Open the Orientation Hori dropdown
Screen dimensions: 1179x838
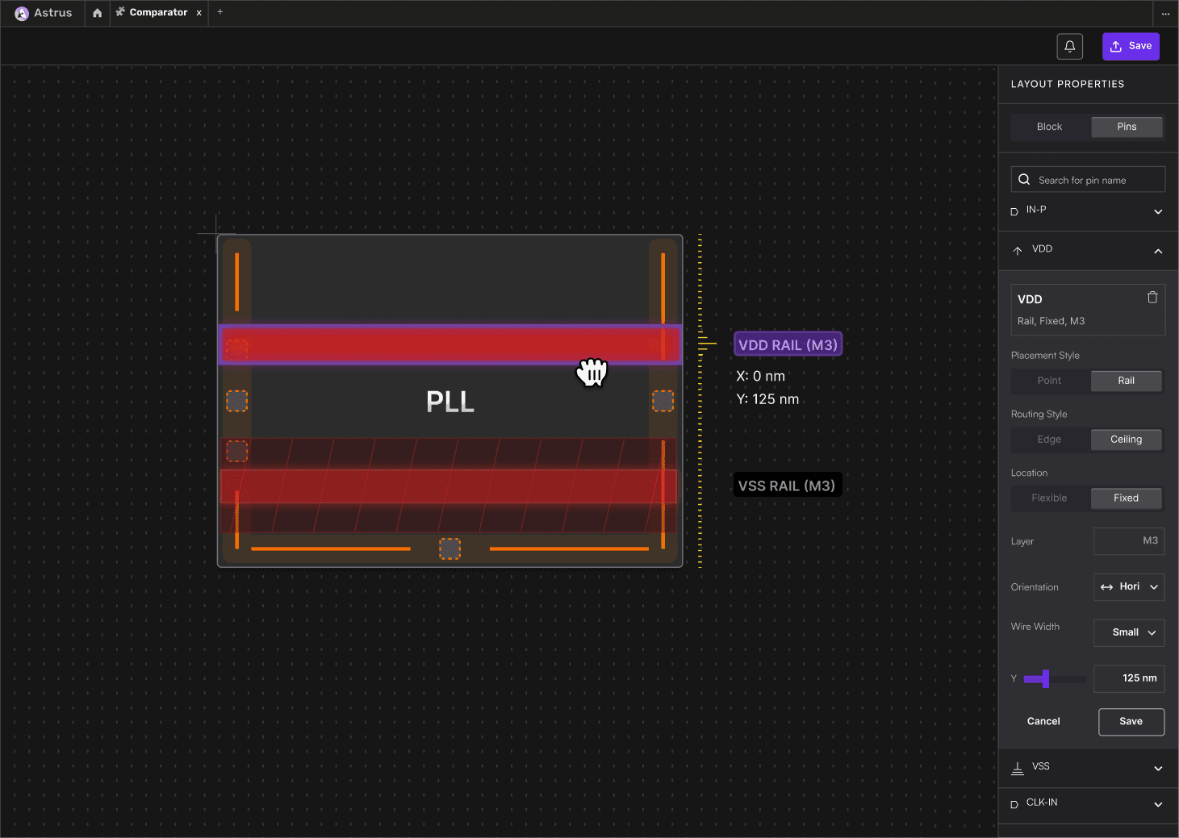[x=1129, y=587]
